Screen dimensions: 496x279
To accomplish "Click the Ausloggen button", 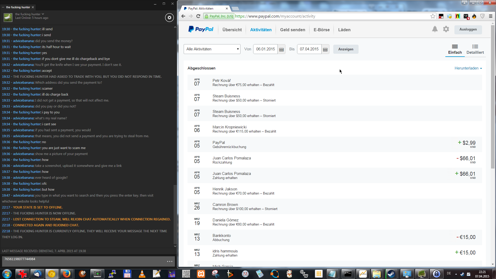I will tap(468, 29).
